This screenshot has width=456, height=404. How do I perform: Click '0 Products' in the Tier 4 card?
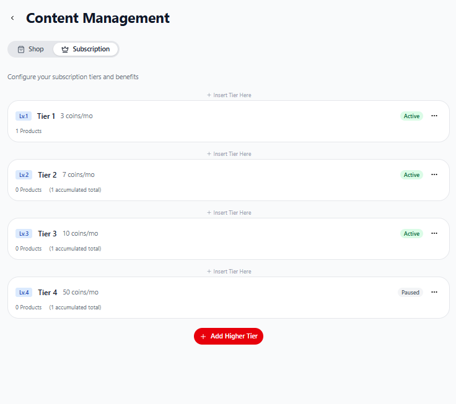point(28,307)
